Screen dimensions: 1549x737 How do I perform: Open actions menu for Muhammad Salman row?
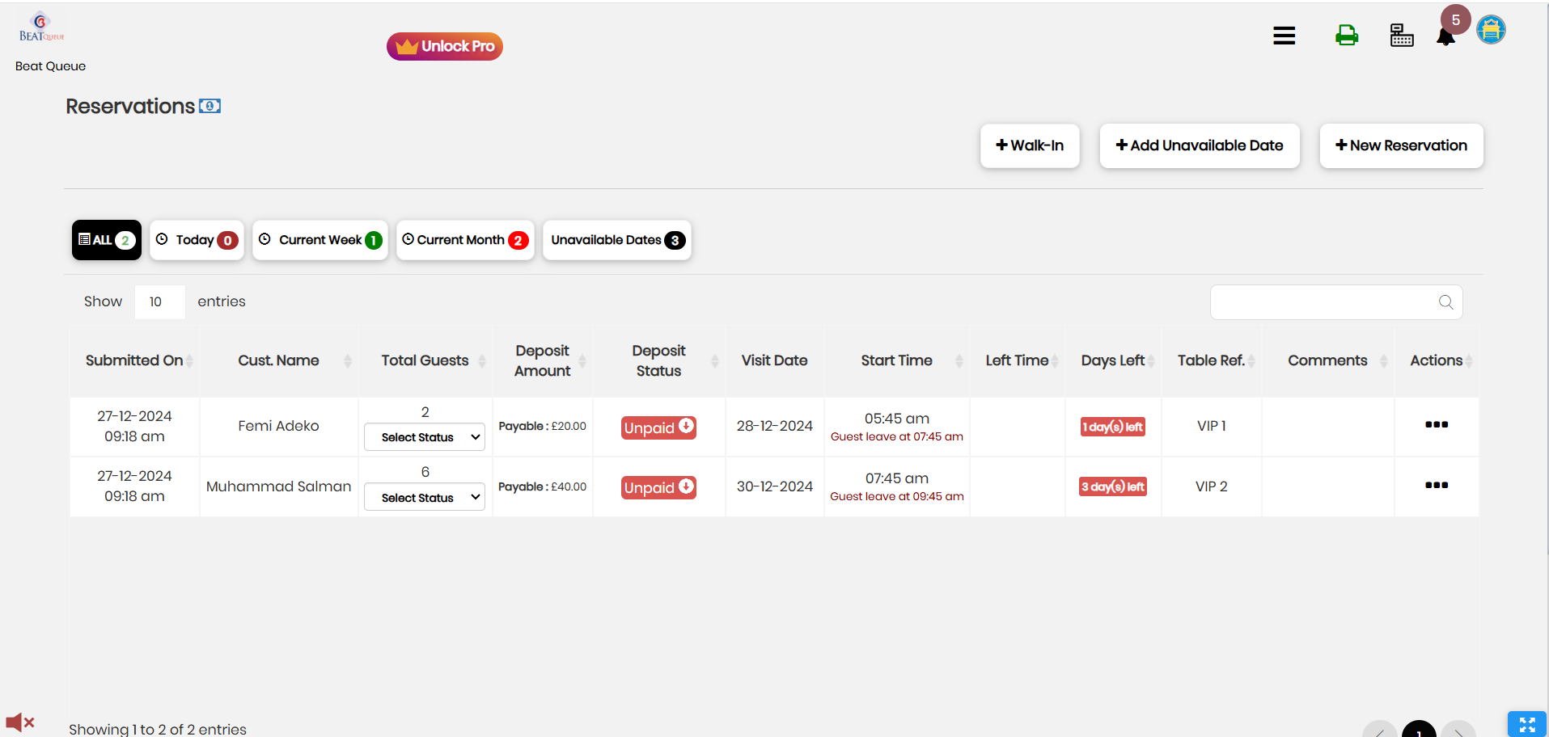click(1437, 486)
